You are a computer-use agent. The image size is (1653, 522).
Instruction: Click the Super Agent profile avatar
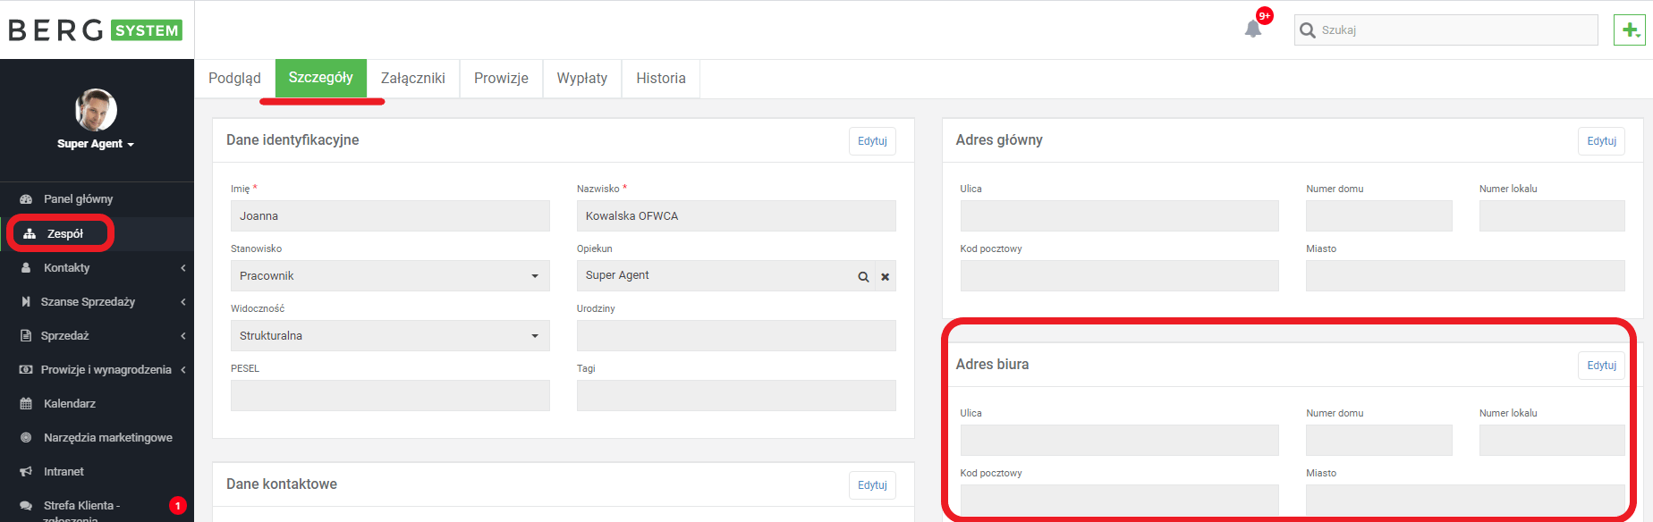click(x=96, y=110)
